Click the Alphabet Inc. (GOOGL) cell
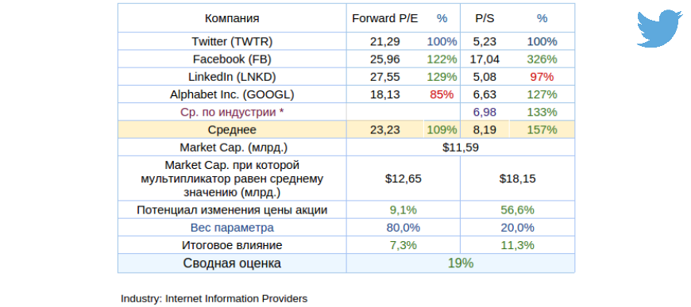 pos(232,94)
